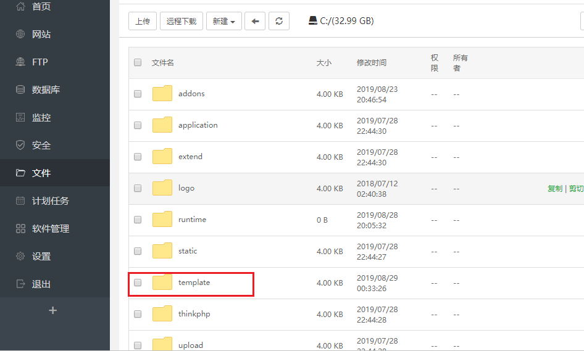The width and height of the screenshot is (584, 351).
Task: Open the upload folder by name
Action: [x=190, y=345]
